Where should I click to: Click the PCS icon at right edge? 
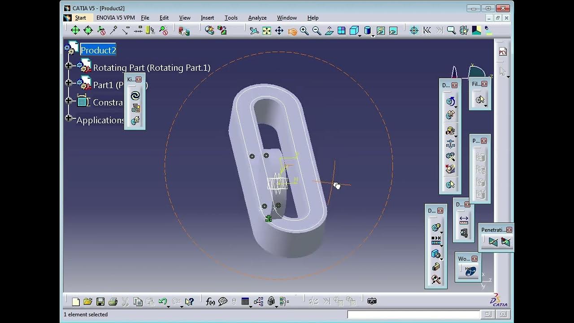tap(503, 52)
